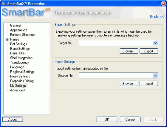Click the SmartBarXP title bar icon
Image resolution: width=167 pixels, height=127 pixels.
pyautogui.click(x=4, y=4)
